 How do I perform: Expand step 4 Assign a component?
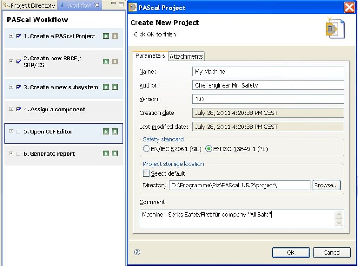[x=11, y=109]
